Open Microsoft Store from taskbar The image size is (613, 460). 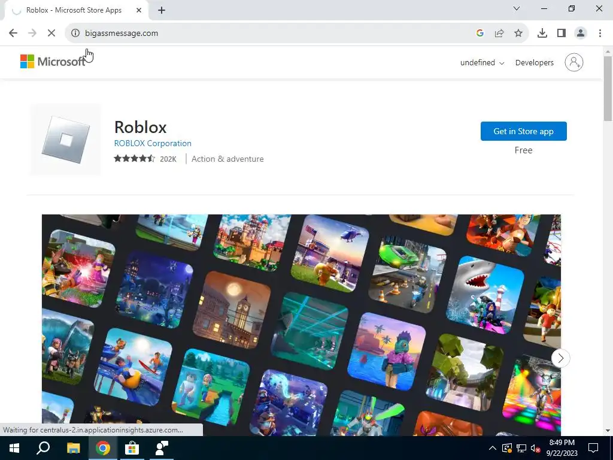click(x=132, y=448)
